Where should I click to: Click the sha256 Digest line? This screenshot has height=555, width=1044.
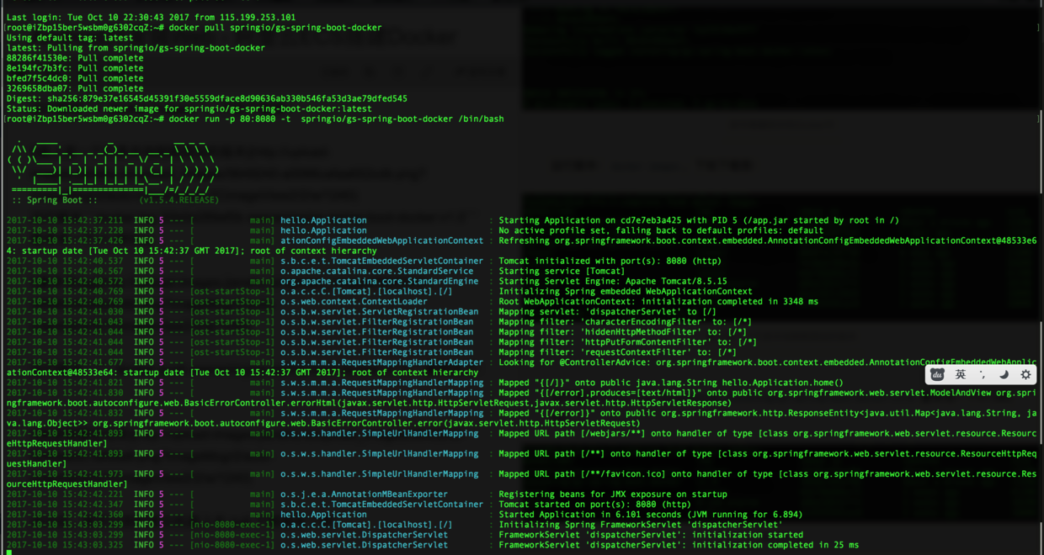point(206,98)
